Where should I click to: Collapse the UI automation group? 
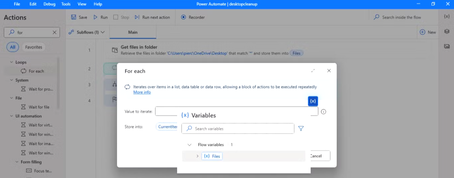(x=12, y=116)
